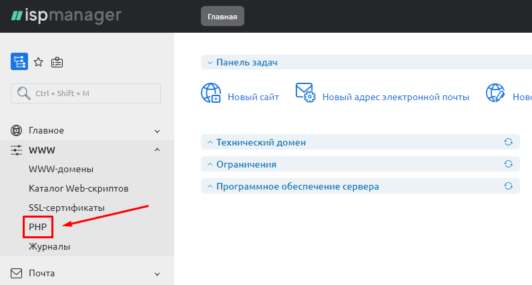Refresh the Technical domain panel

tap(508, 142)
